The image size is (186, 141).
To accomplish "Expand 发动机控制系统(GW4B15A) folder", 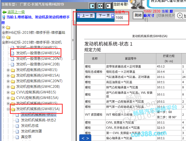I will tap(8, 76).
